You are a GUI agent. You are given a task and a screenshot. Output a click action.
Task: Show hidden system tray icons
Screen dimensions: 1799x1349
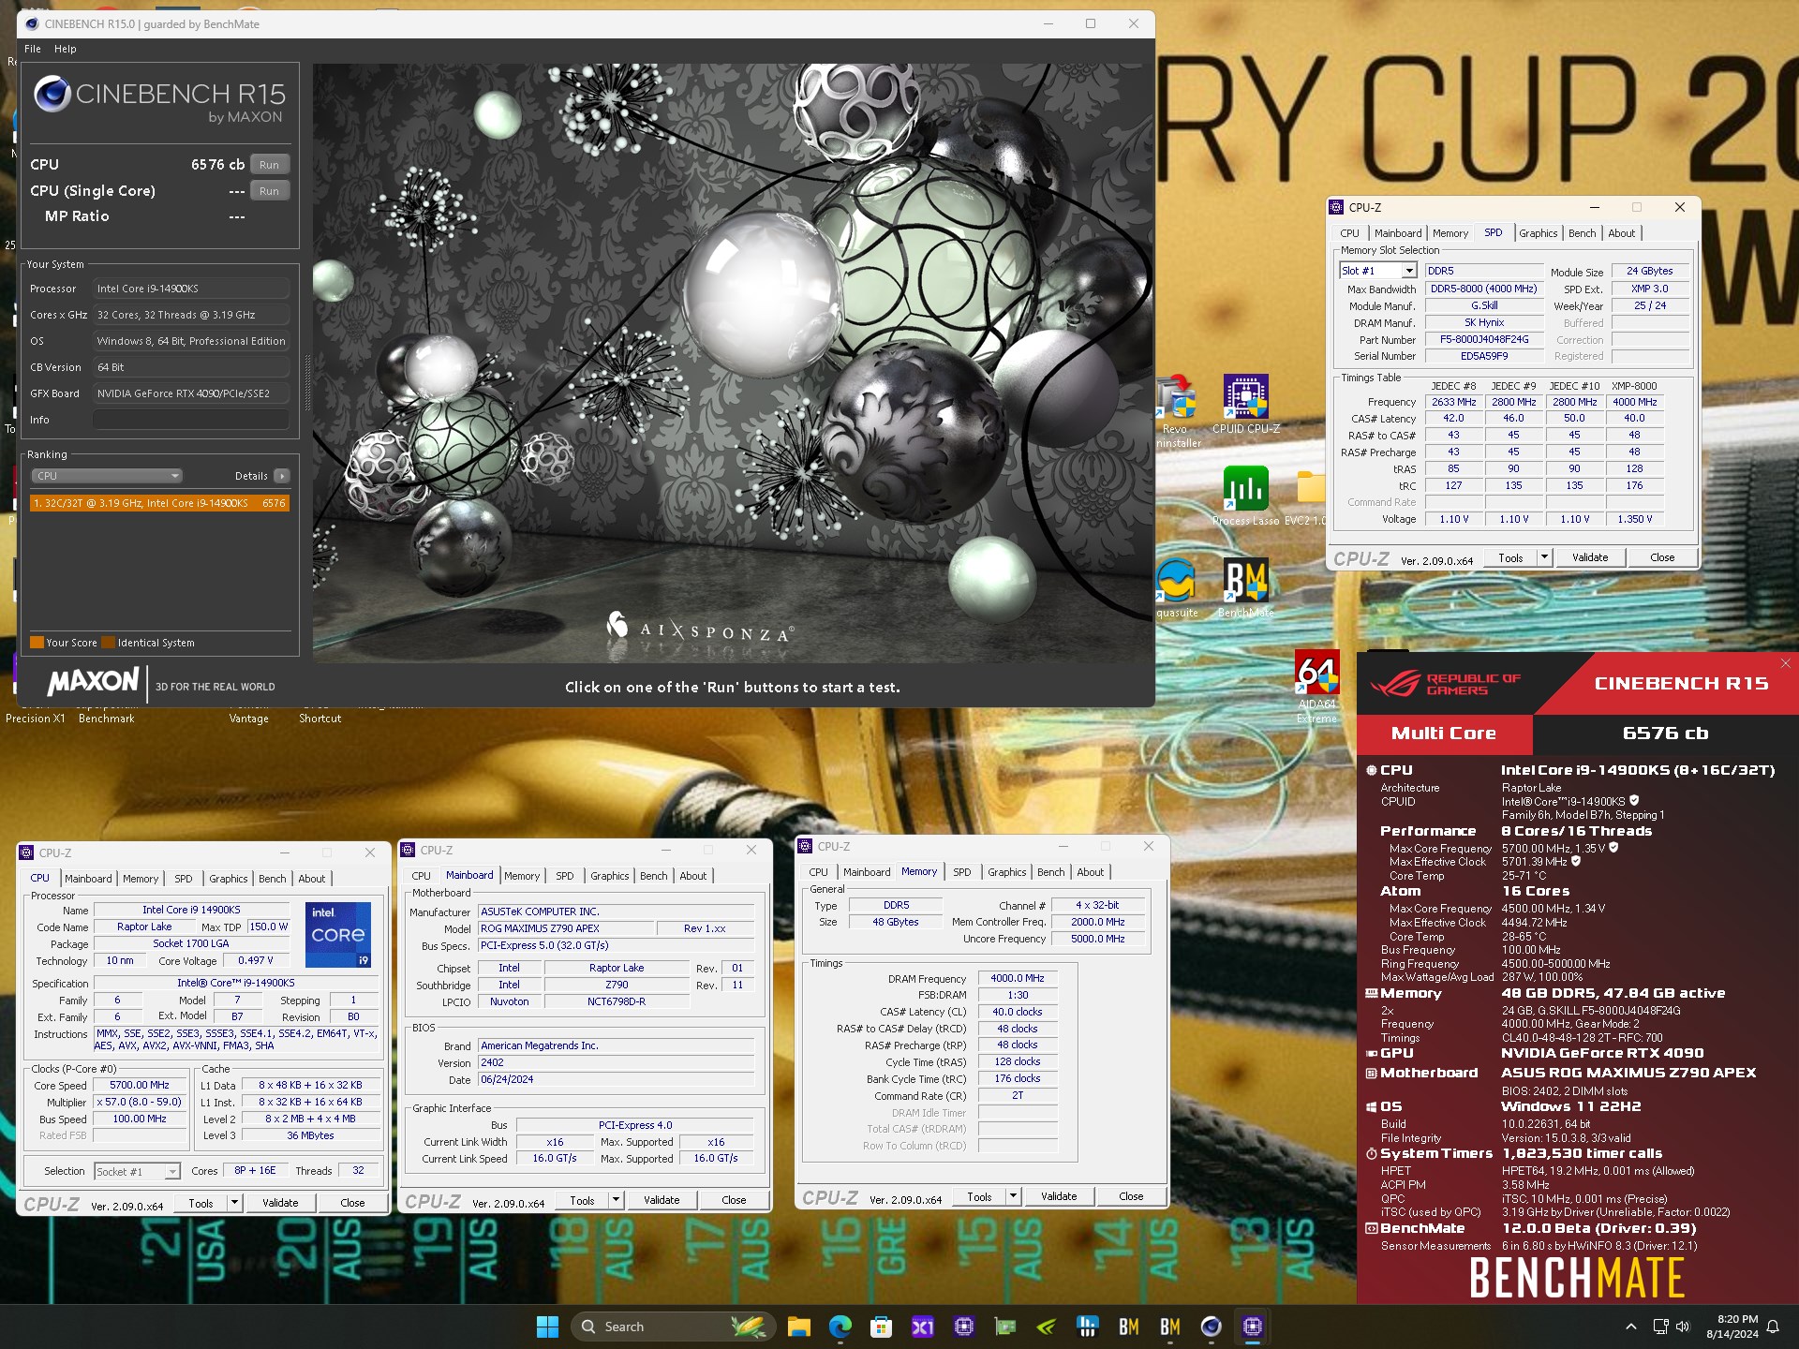[1631, 1327]
